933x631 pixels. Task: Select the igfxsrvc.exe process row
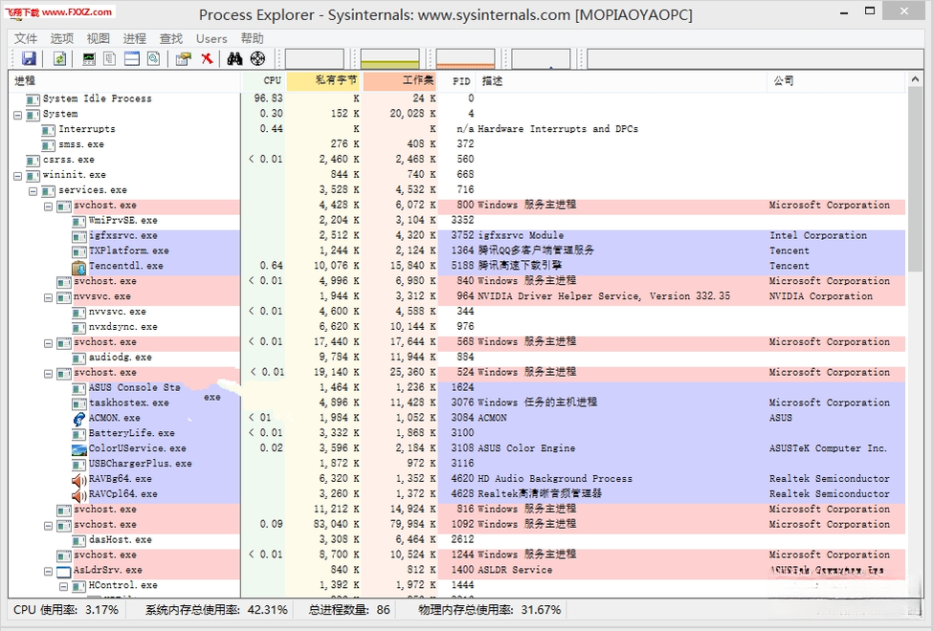click(x=457, y=236)
